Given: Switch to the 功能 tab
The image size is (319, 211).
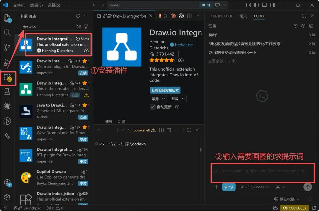Looking at the screenshot, I should 121,122.
